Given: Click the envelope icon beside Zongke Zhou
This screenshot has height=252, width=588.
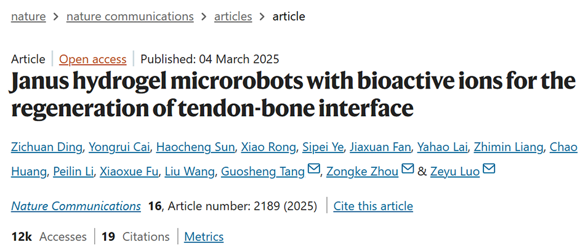Looking at the screenshot, I should click(x=408, y=170).
